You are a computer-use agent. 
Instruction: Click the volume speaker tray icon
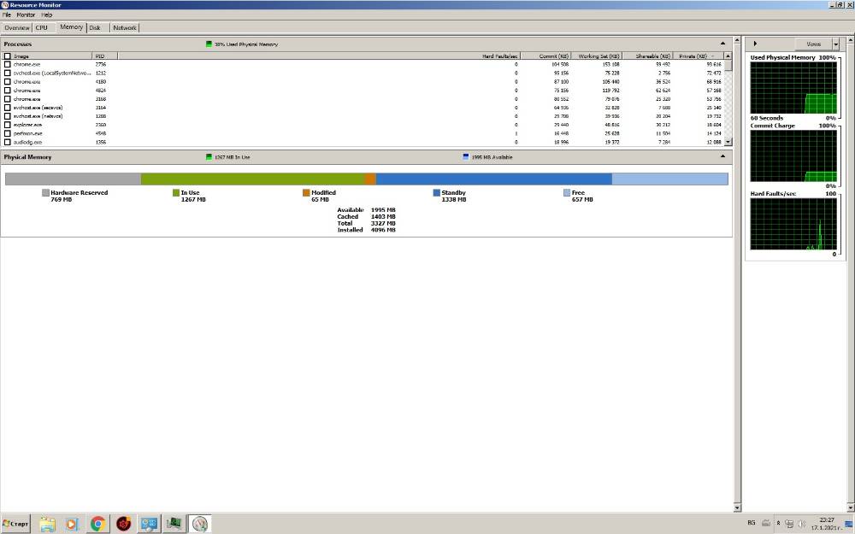[x=801, y=523]
